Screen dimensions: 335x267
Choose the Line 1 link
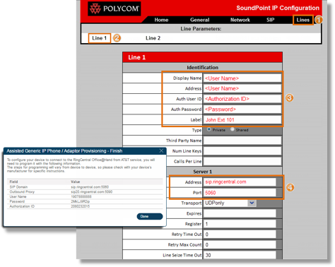100,38
